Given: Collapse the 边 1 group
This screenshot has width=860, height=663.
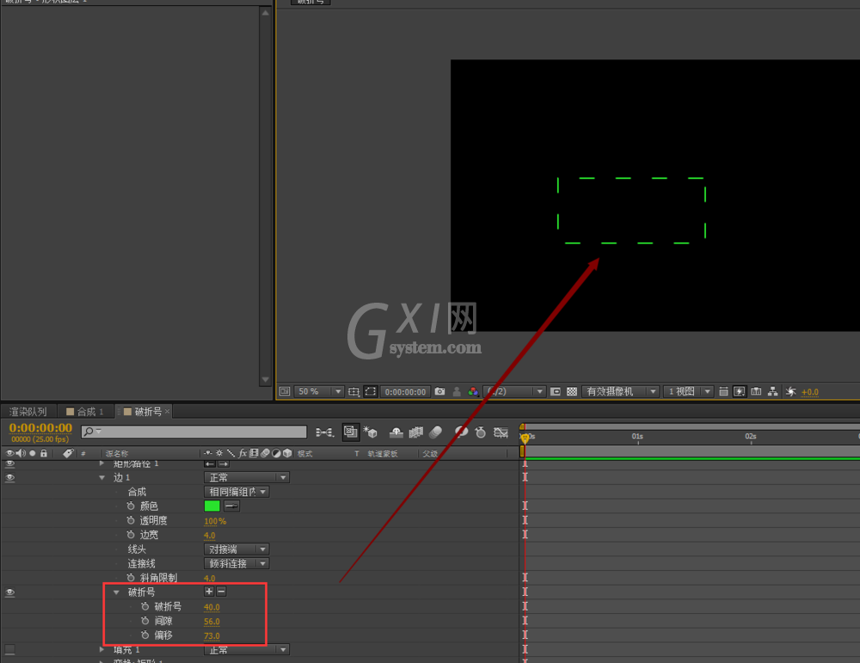Looking at the screenshot, I should coord(102,477).
